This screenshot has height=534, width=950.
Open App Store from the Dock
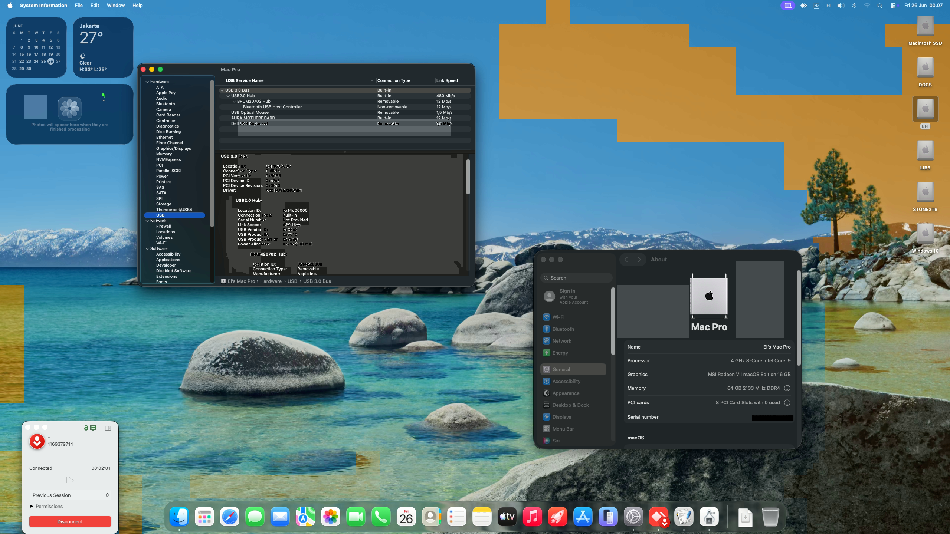coord(583,517)
